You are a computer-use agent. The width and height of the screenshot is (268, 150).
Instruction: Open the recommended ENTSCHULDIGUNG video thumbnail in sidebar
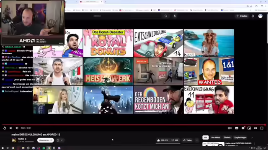(213, 144)
